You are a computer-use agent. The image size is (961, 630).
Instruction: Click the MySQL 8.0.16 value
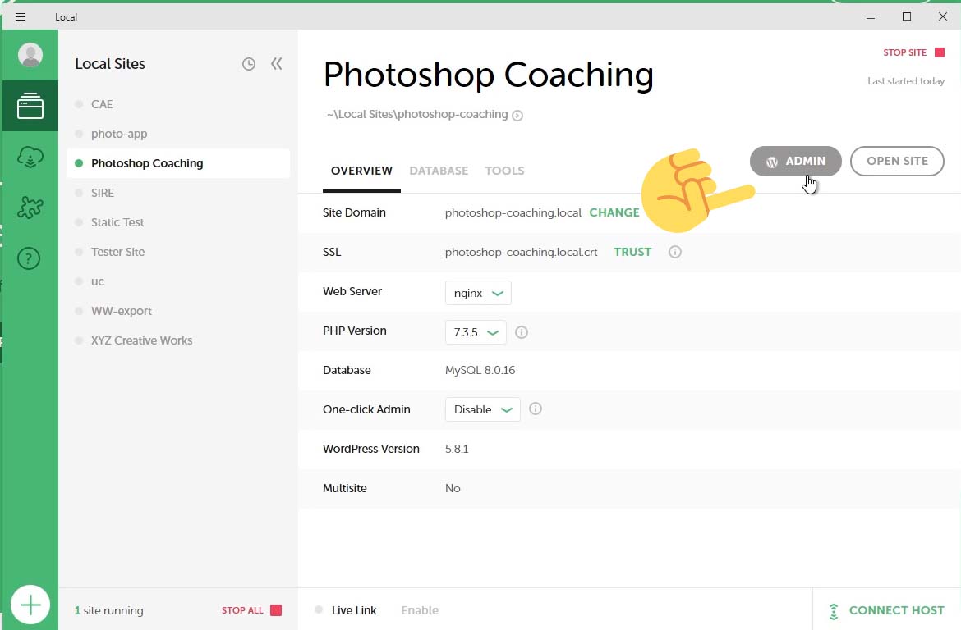pos(480,370)
